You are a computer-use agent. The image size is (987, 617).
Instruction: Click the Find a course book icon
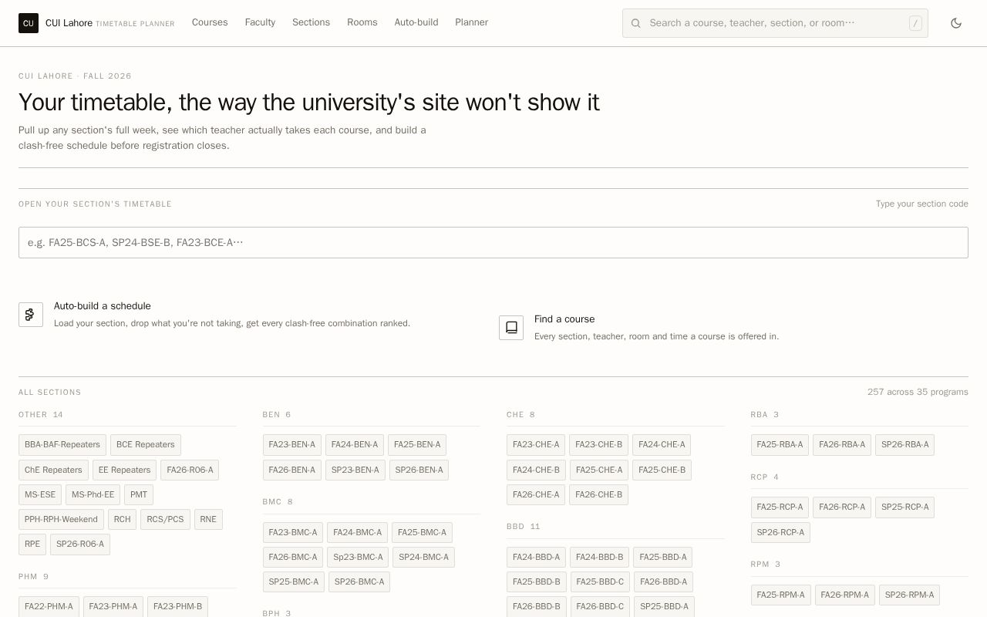[x=511, y=328]
